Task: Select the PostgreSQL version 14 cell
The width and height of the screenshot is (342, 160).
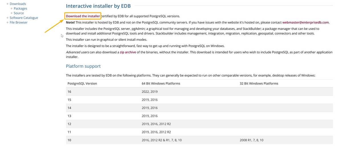Action: click(70, 108)
